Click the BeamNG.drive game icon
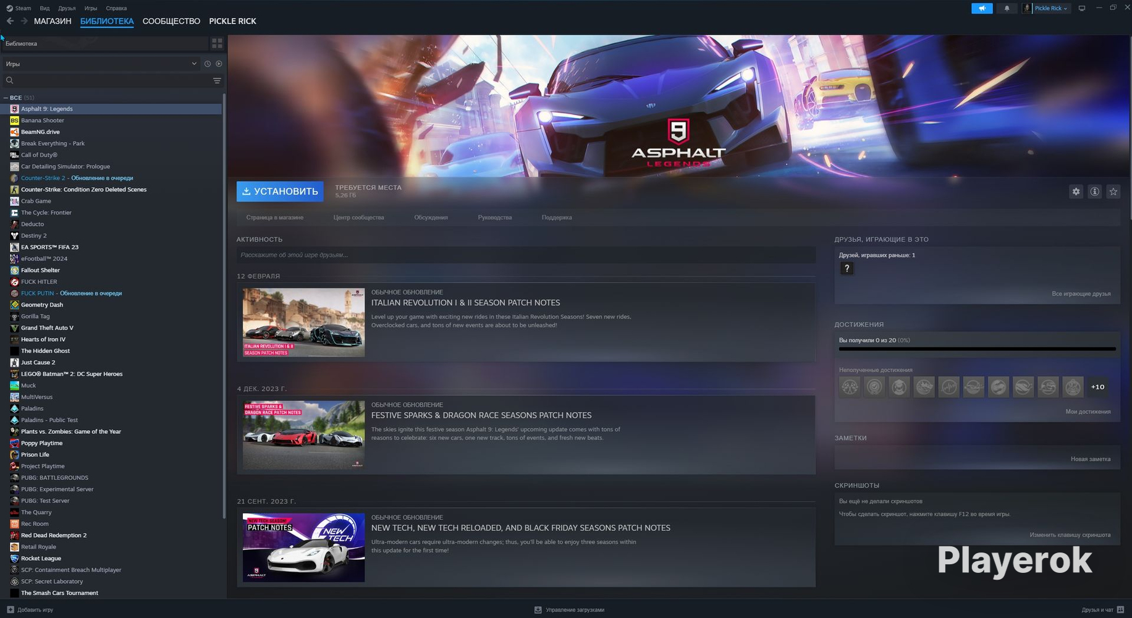The height and width of the screenshot is (618, 1132). (x=14, y=132)
